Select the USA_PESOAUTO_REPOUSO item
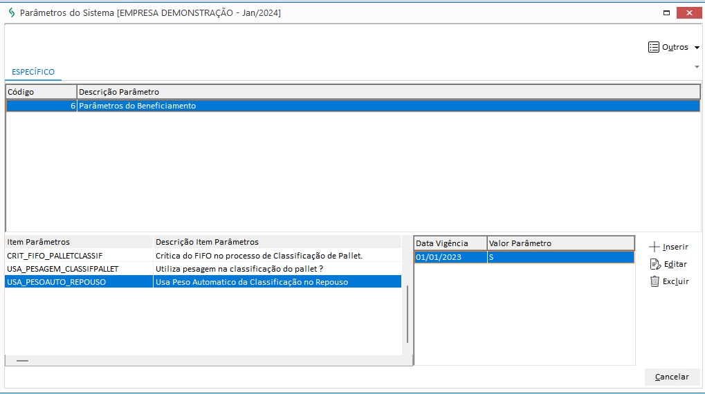 pos(79,282)
